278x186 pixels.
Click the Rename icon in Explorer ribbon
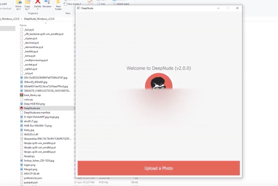[47, 2]
